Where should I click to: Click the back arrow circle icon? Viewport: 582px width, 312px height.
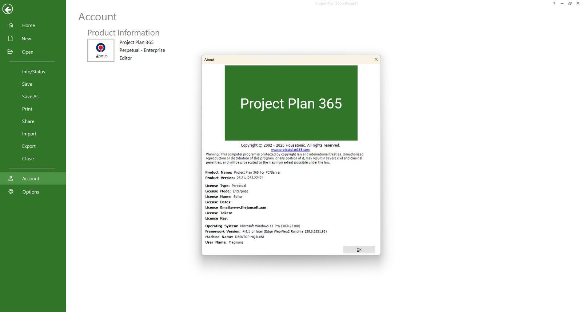[8, 9]
